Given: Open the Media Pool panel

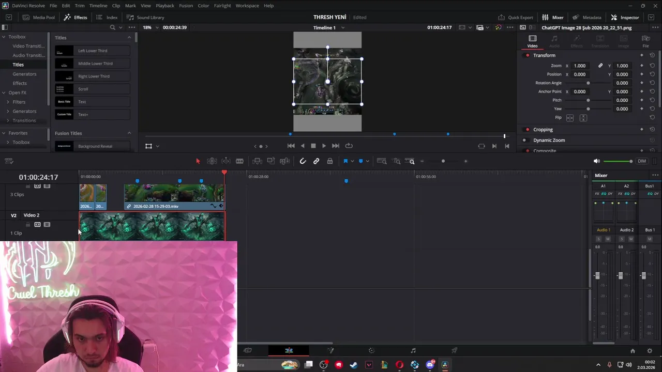Looking at the screenshot, I should pyautogui.click(x=38, y=17).
